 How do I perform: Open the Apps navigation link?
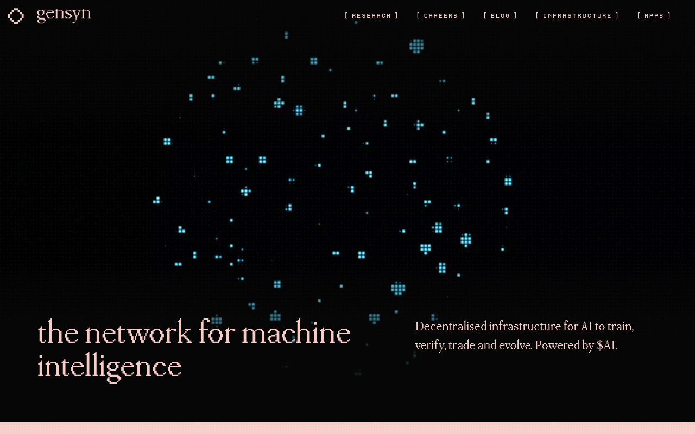click(x=654, y=16)
